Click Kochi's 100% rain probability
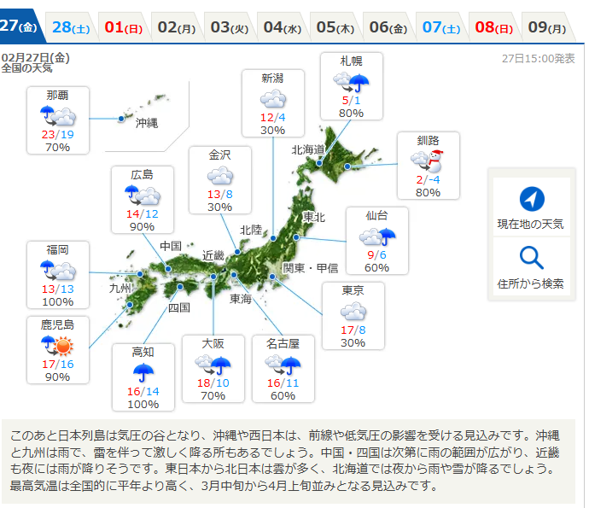Image resolution: width=589 pixels, height=508 pixels. coord(143,405)
